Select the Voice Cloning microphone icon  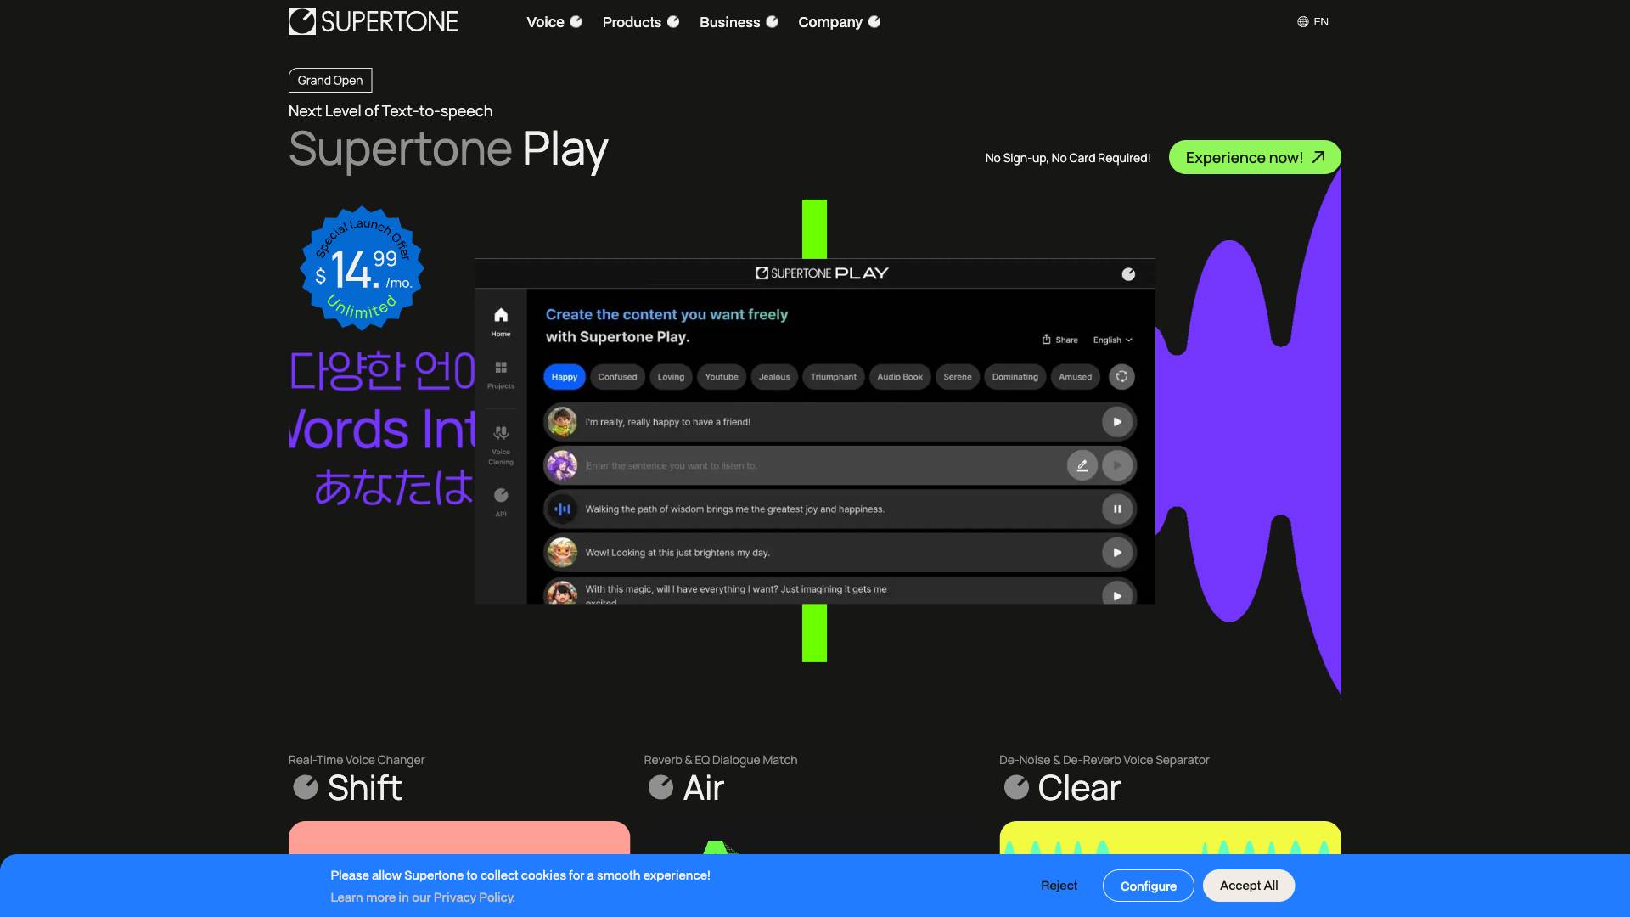pos(501,433)
